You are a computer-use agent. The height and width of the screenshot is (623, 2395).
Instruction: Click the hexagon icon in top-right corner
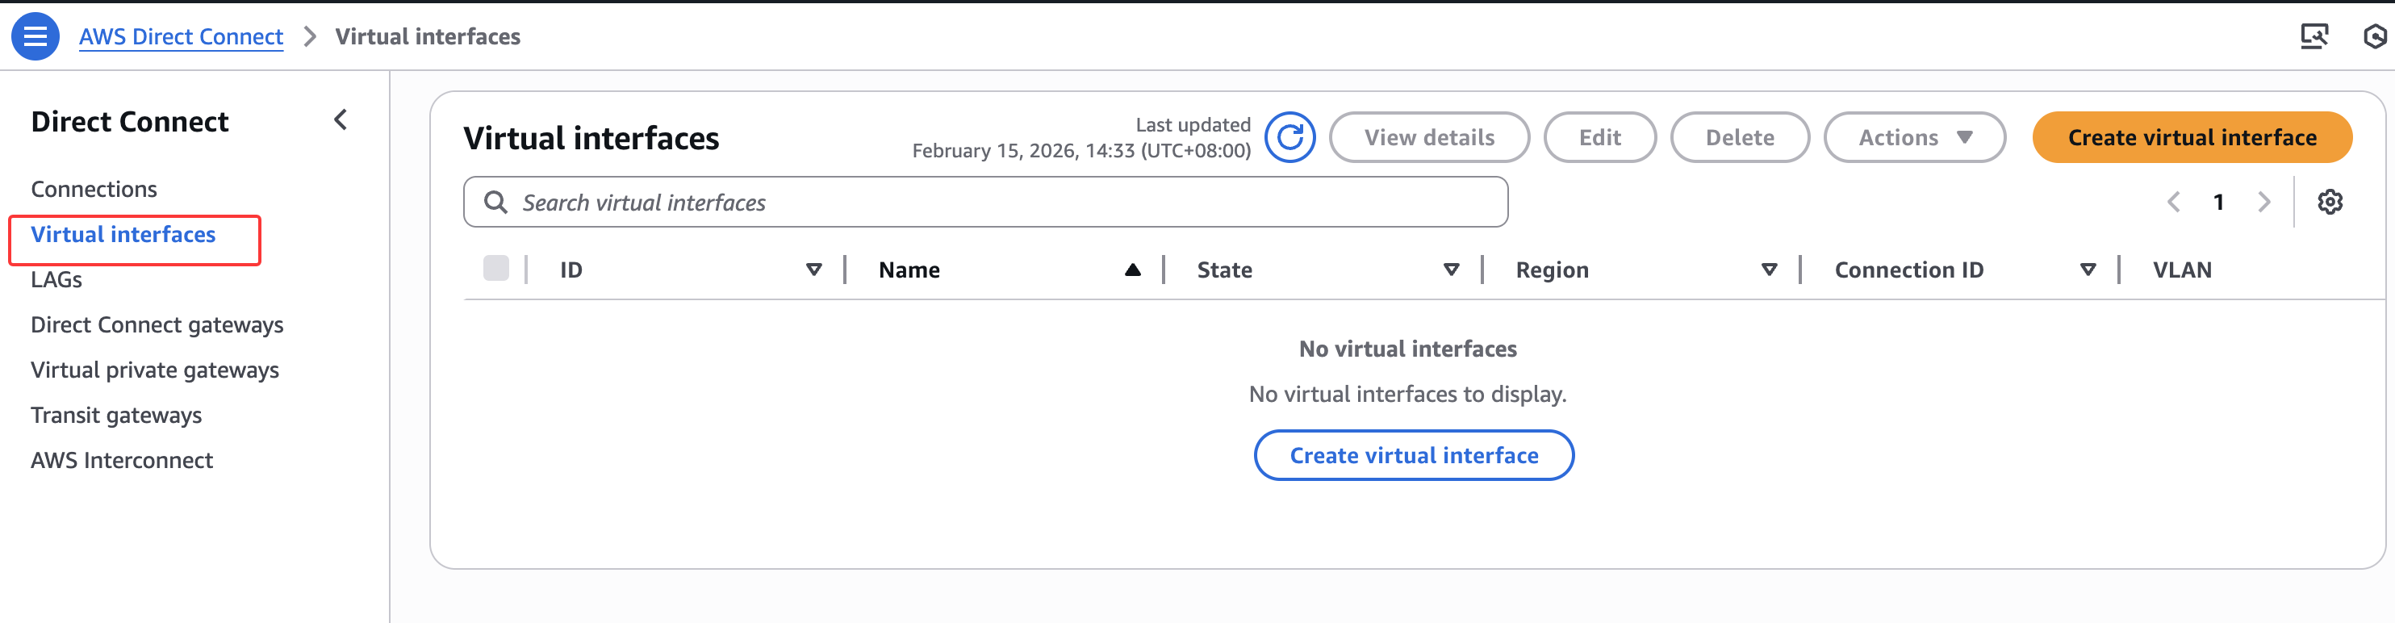point(2374,36)
